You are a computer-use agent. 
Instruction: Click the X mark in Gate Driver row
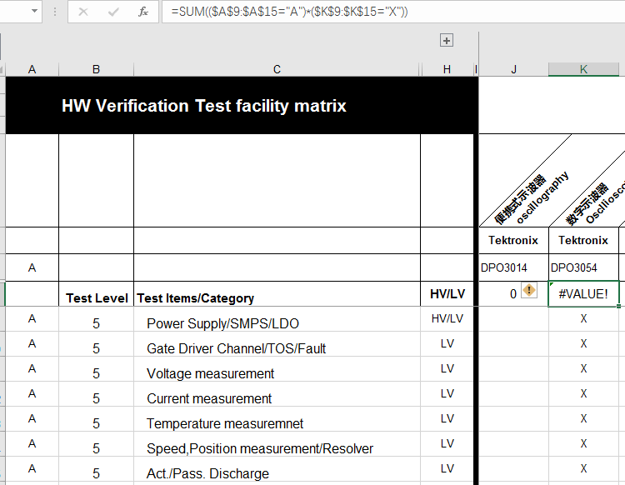click(583, 343)
